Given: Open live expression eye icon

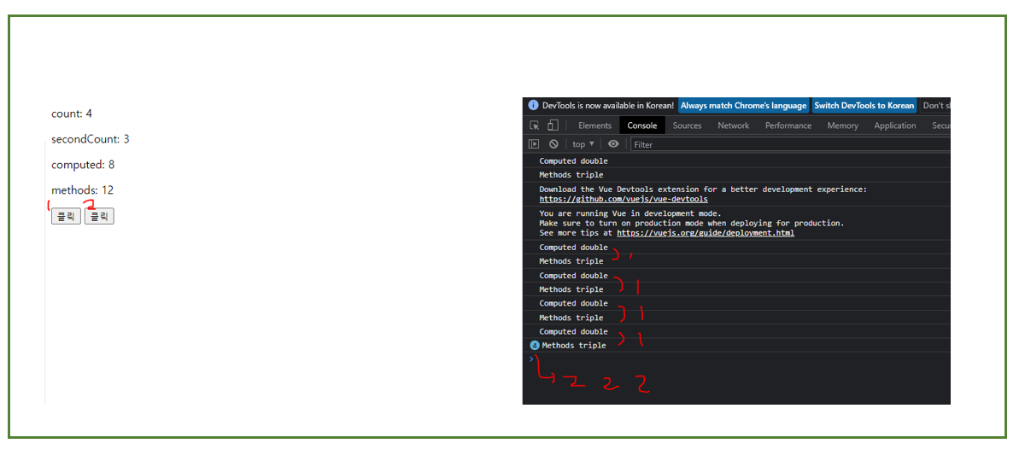Looking at the screenshot, I should point(613,144).
